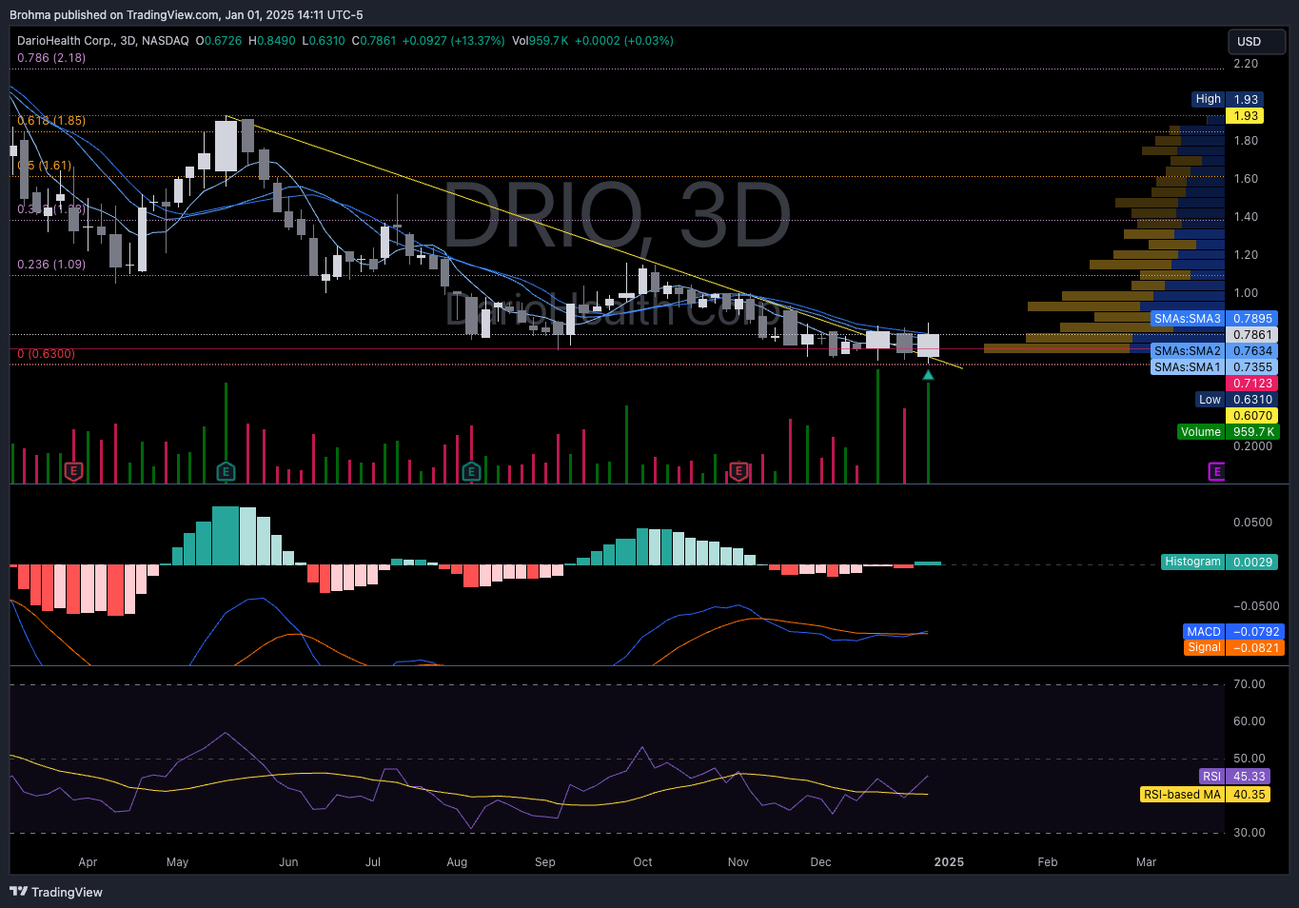This screenshot has height=908, width=1299.
Task: Click the yellow 1.93 price label
Action: pyautogui.click(x=1245, y=116)
